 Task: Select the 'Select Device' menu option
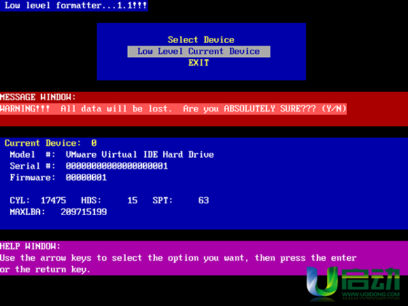click(x=201, y=39)
